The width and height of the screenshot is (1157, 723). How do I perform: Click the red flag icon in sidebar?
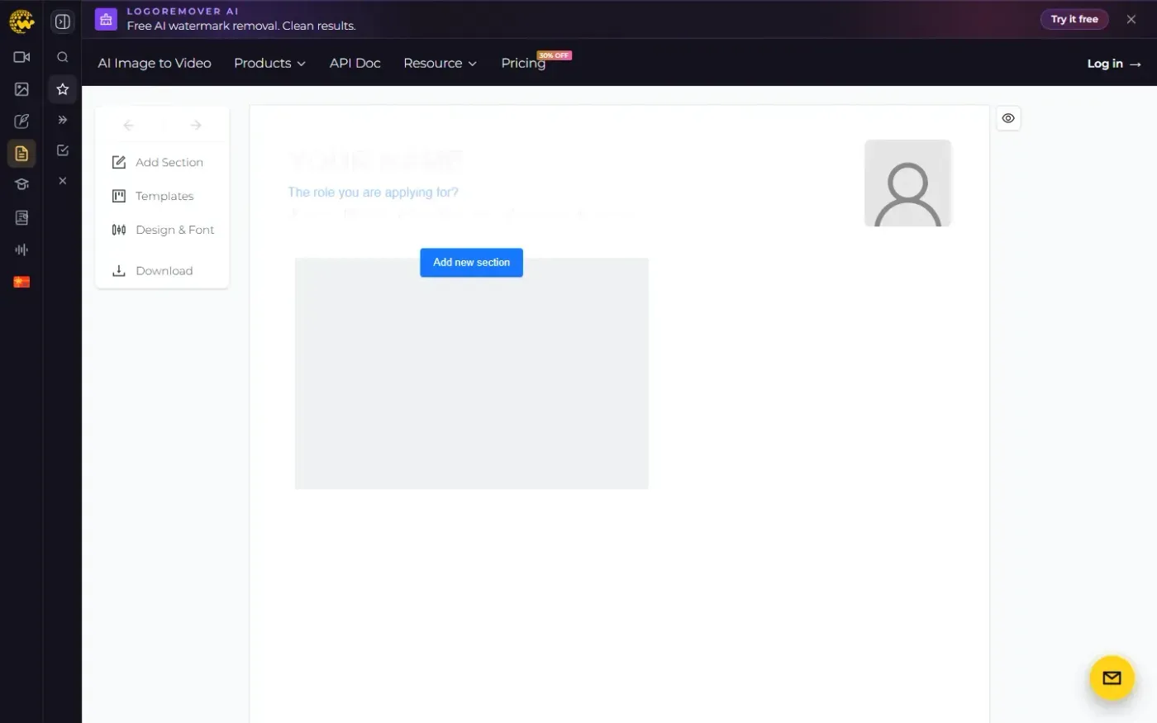point(21,283)
